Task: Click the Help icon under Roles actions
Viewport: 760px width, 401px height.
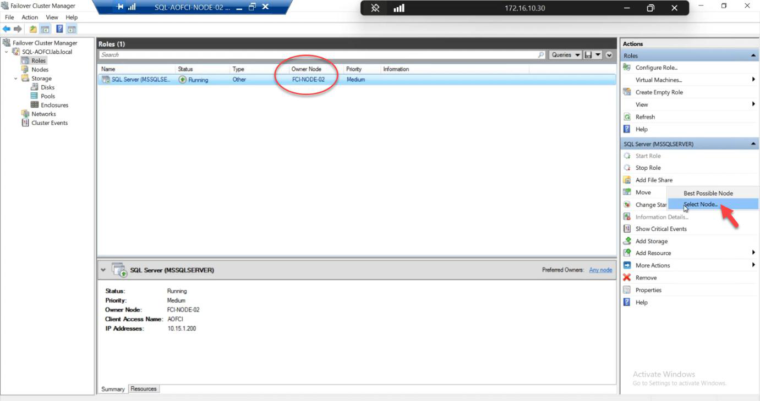Action: (x=627, y=129)
